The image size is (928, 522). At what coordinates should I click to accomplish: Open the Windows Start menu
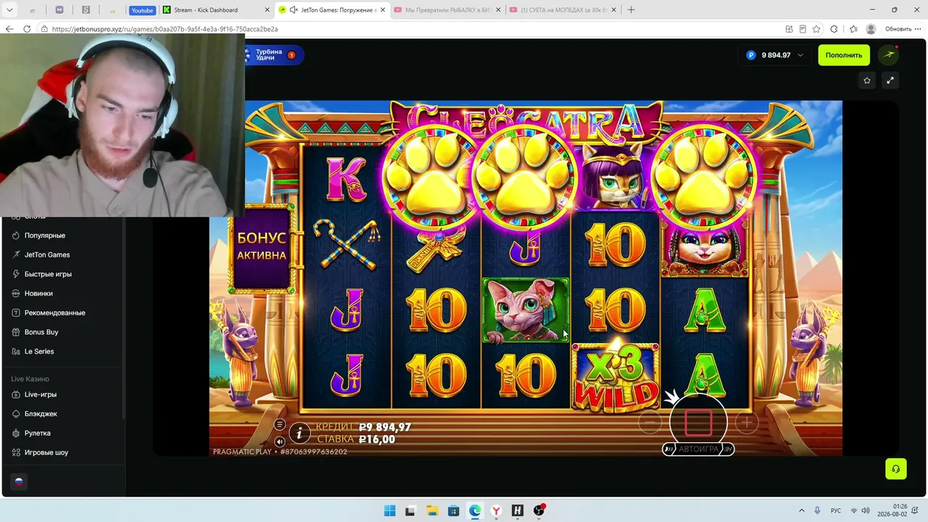[389, 510]
